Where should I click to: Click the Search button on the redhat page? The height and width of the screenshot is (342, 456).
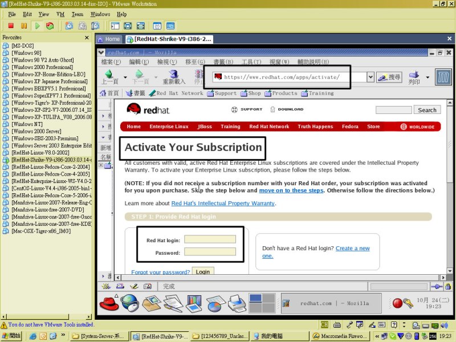[x=427, y=110]
